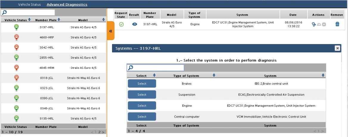Click number plate 3135-HRL in list

pos(47,118)
